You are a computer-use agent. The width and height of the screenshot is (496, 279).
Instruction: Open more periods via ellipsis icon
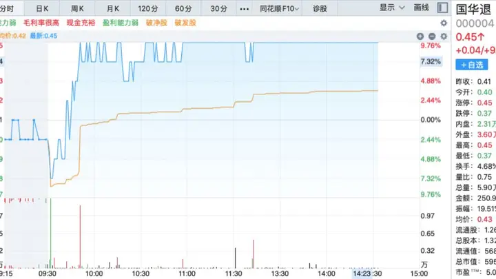point(244,9)
